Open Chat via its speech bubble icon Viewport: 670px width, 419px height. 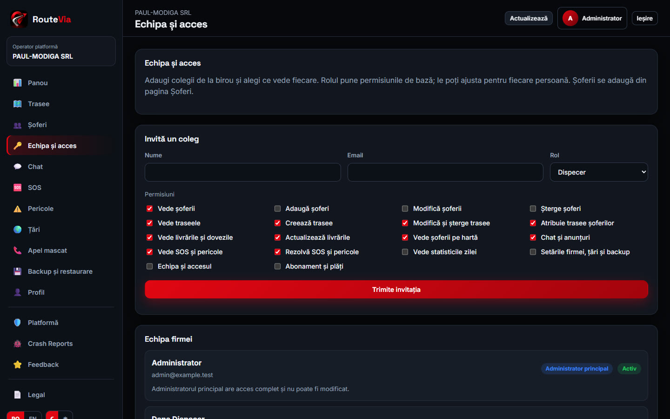(18, 167)
